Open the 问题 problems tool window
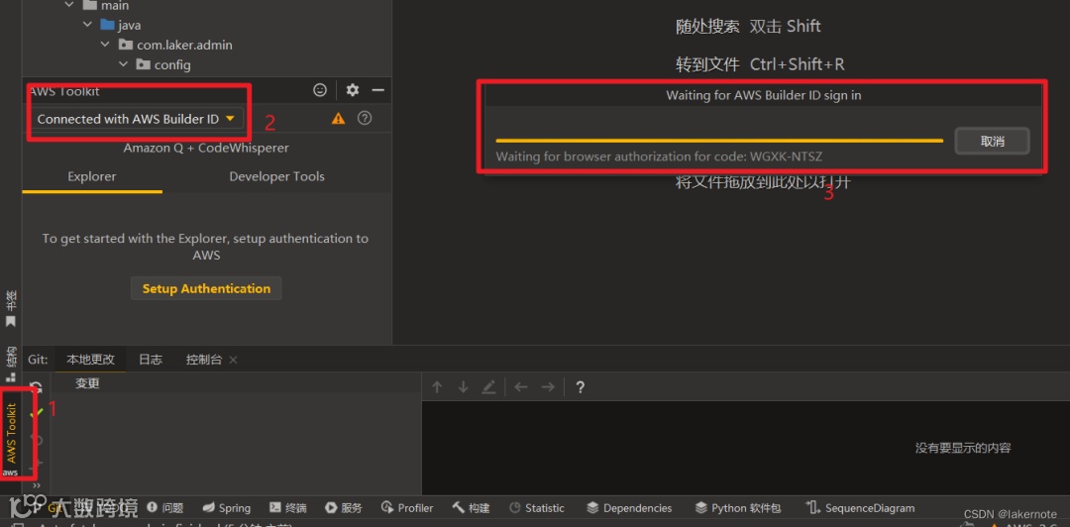The image size is (1070, 527). tap(164, 508)
